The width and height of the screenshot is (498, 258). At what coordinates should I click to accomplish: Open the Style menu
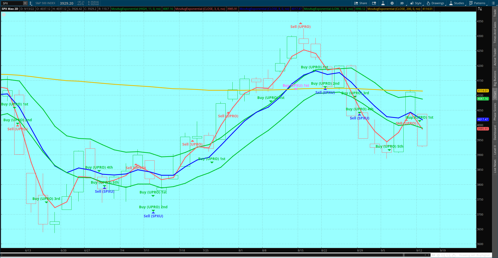pos(416,3)
